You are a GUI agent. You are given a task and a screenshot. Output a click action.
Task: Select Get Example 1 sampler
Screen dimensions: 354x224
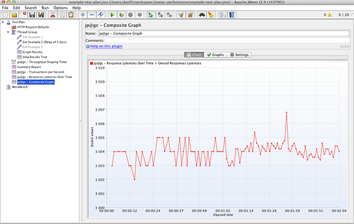32,37
